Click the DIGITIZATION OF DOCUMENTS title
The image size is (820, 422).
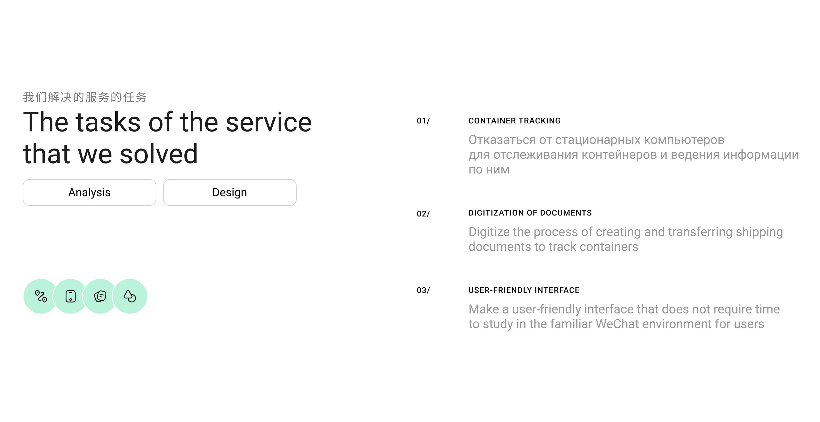click(530, 213)
